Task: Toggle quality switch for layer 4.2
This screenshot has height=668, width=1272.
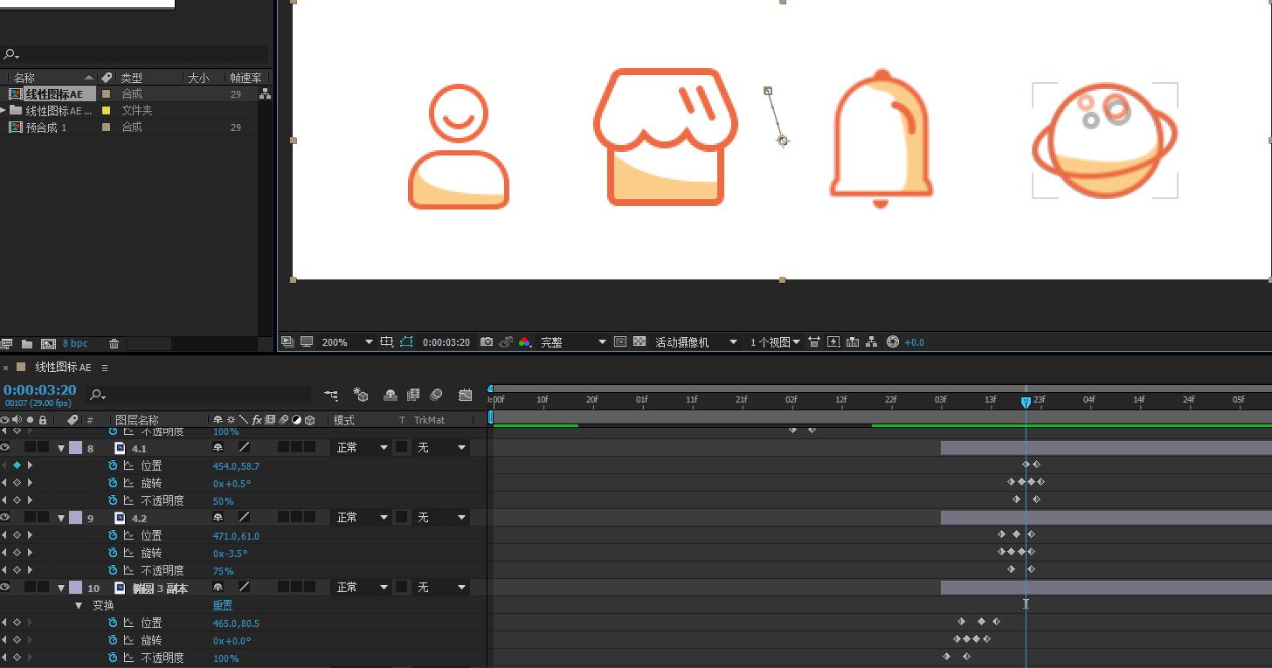Action: click(x=244, y=517)
